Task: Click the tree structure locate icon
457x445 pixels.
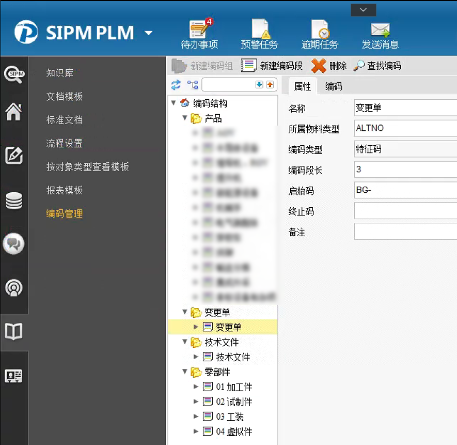Action: coord(193,85)
